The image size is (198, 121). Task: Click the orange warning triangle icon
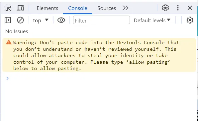coord(9,42)
